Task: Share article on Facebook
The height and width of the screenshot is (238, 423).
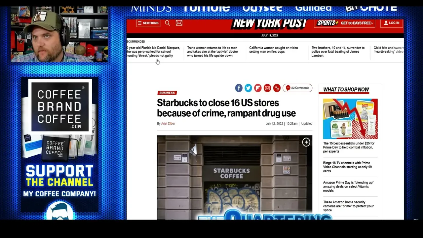Action: (x=239, y=88)
